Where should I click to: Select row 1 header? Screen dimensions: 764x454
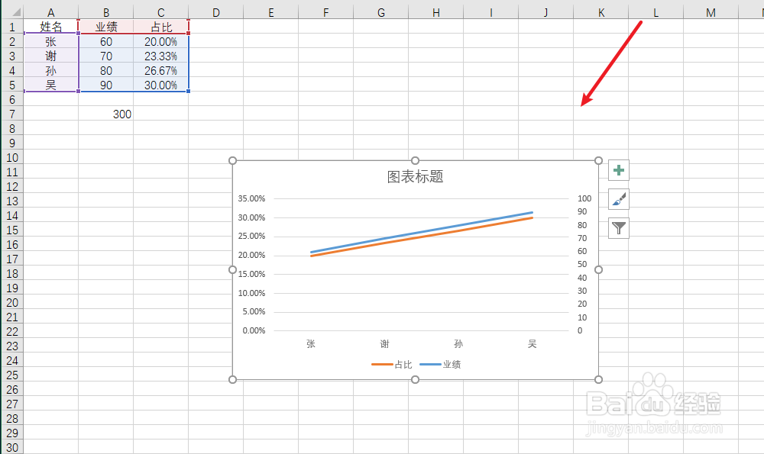coord(12,27)
